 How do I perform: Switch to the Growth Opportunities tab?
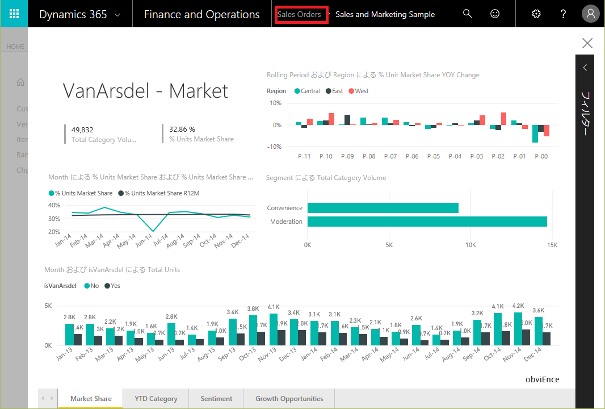pos(289,399)
